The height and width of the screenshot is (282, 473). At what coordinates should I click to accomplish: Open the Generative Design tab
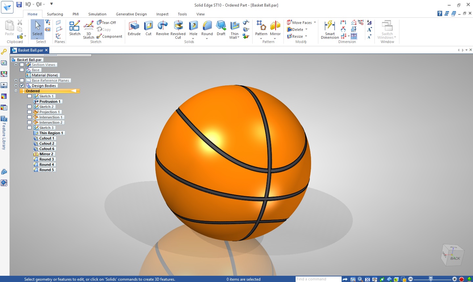point(131,14)
